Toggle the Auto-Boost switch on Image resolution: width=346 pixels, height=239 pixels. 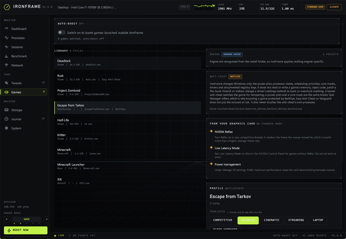(61, 32)
